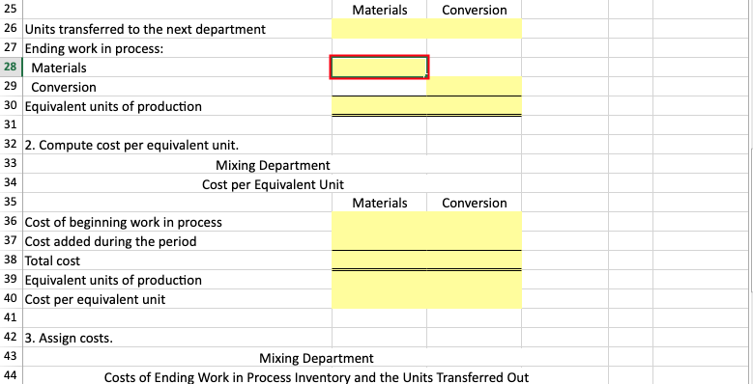Click Materials cell for Total cost
The height and width of the screenshot is (384, 753).
(x=379, y=261)
